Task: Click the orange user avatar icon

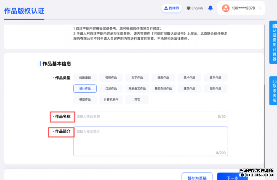Action: 226,8
